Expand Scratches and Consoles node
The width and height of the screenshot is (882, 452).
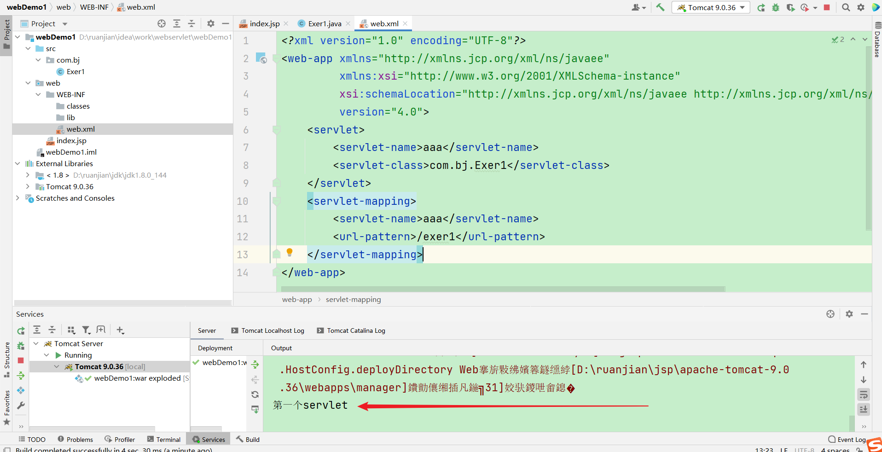pyautogui.click(x=17, y=198)
